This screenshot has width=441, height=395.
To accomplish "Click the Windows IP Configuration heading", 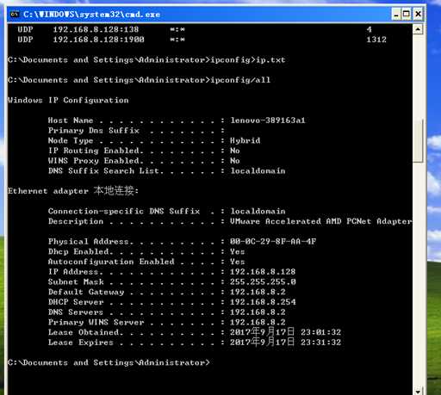I will point(68,100).
